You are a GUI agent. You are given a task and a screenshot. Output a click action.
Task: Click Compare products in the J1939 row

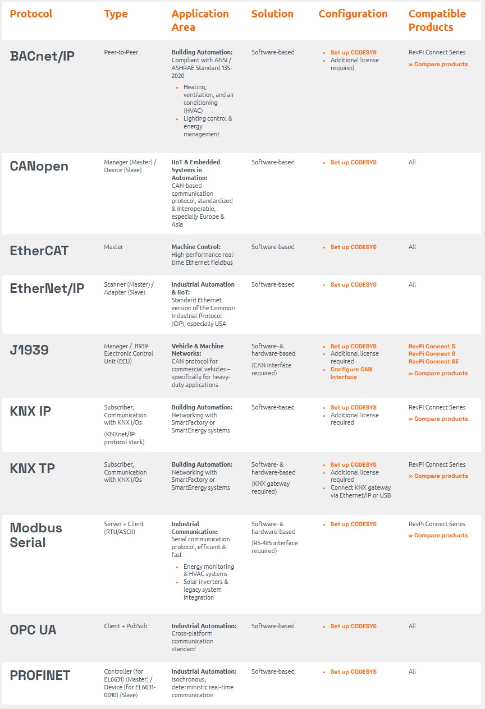point(438,374)
